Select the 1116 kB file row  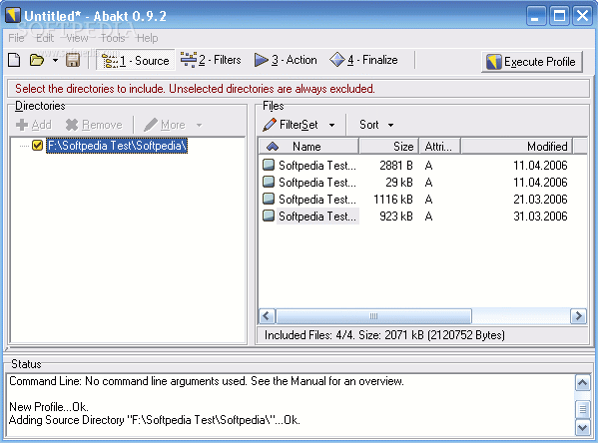[422, 199]
